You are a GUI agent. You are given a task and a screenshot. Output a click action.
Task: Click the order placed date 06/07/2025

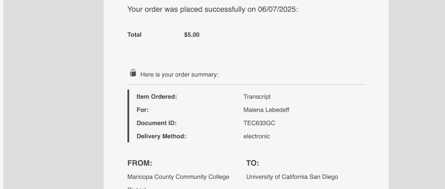pyautogui.click(x=277, y=9)
